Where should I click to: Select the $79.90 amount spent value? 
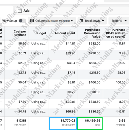pyautogui.click(x=70, y=53)
